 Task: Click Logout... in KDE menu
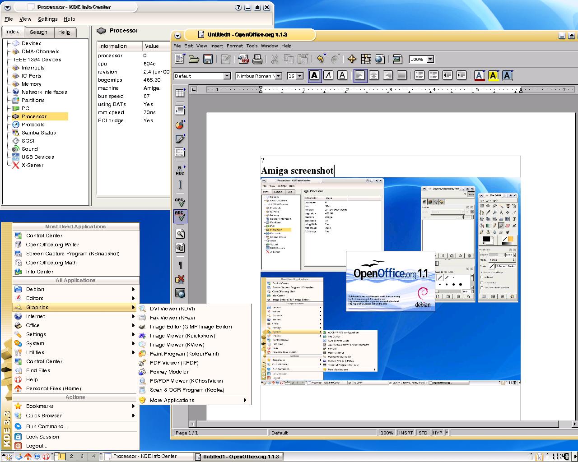tap(75, 446)
